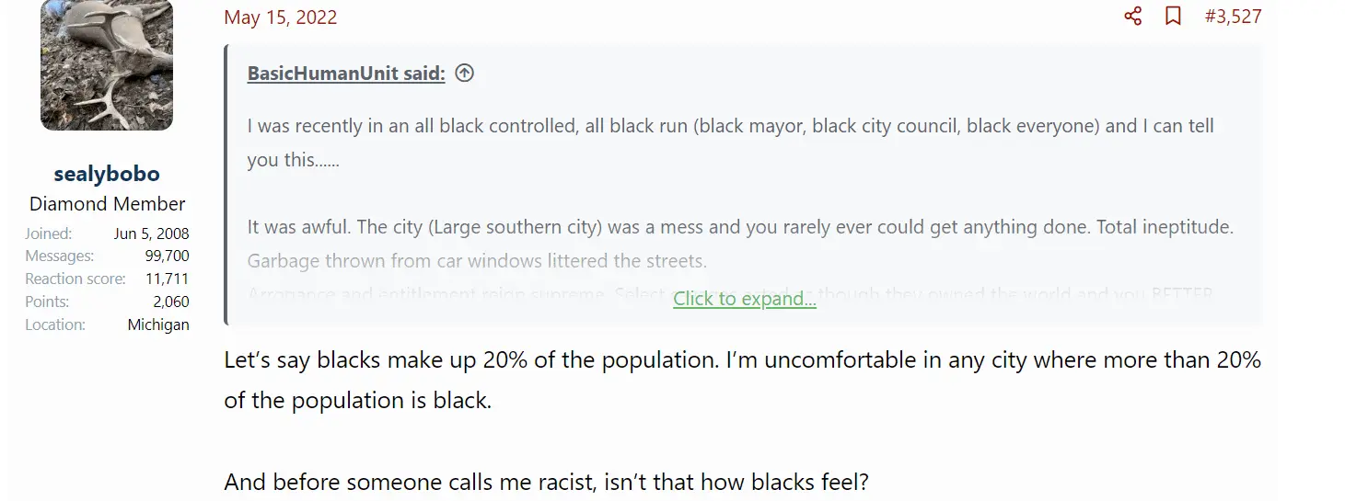The image size is (1345, 501).
Task: Click the last visible line of the reply
Action: pyautogui.click(x=547, y=482)
